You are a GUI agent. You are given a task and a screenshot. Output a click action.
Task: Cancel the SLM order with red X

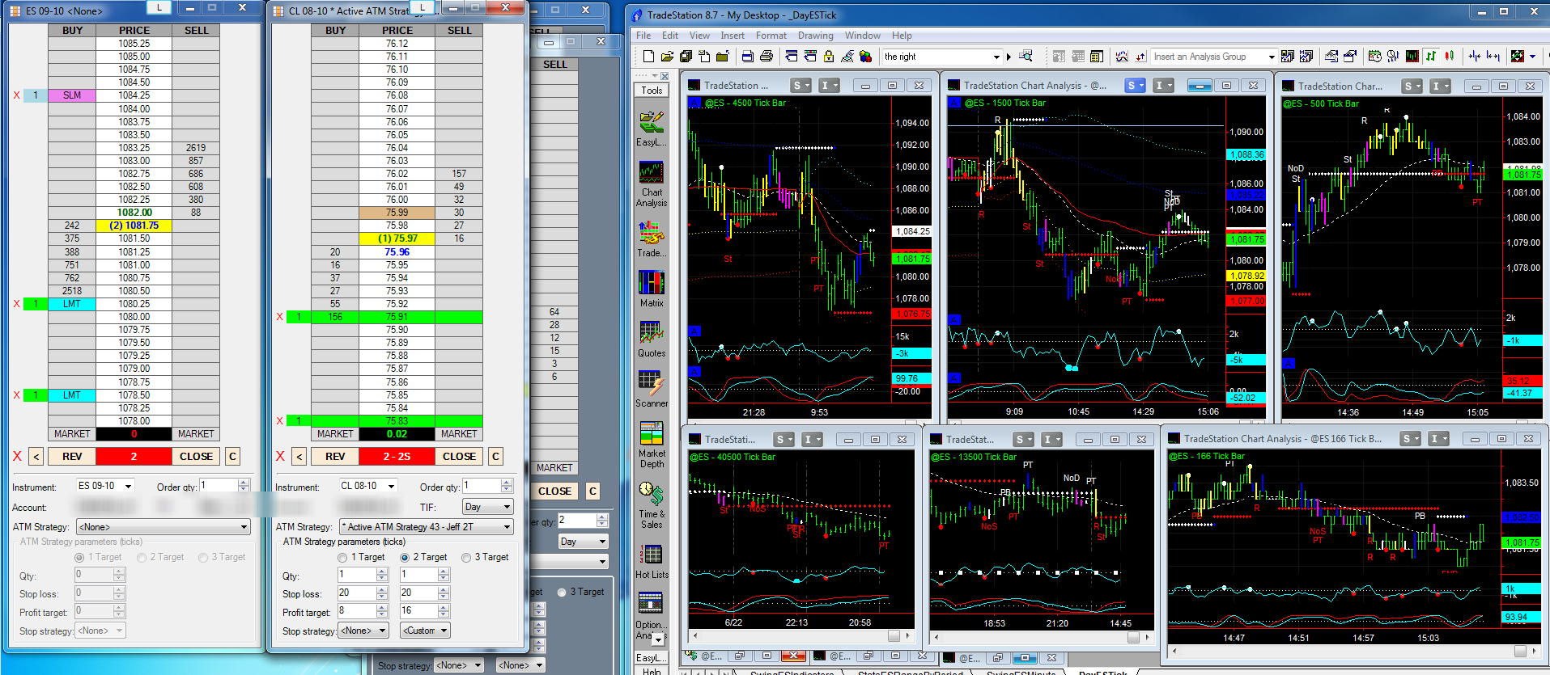[16, 95]
